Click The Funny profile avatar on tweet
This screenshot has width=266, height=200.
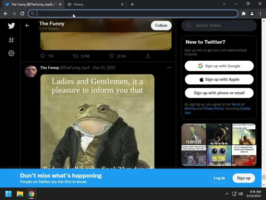pyautogui.click(x=31, y=71)
